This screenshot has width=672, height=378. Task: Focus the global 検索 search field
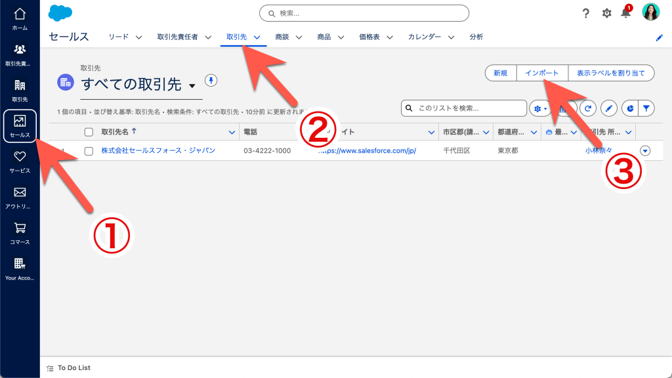[x=364, y=13]
